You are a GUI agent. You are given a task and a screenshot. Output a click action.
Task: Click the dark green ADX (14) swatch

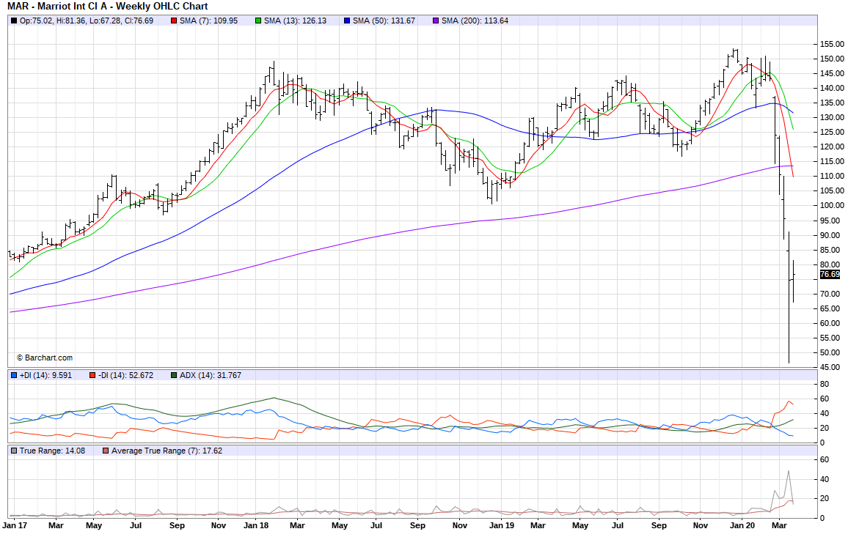174,375
